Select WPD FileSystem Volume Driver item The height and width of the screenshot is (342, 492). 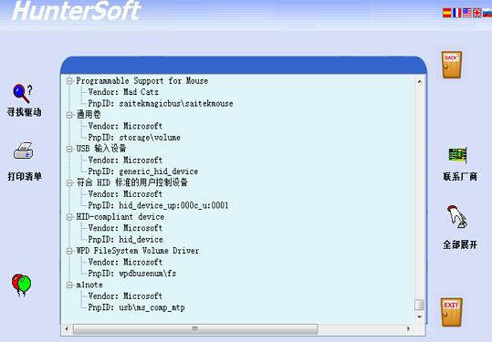pos(138,251)
